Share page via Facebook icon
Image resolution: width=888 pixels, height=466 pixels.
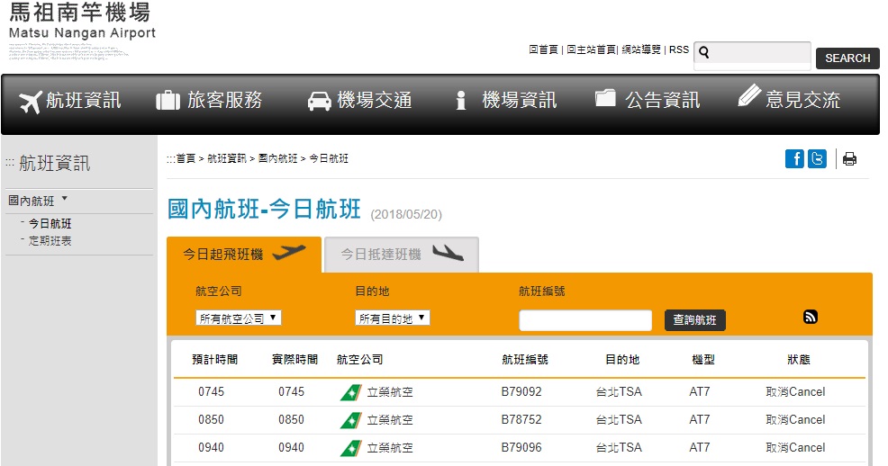coord(794,159)
